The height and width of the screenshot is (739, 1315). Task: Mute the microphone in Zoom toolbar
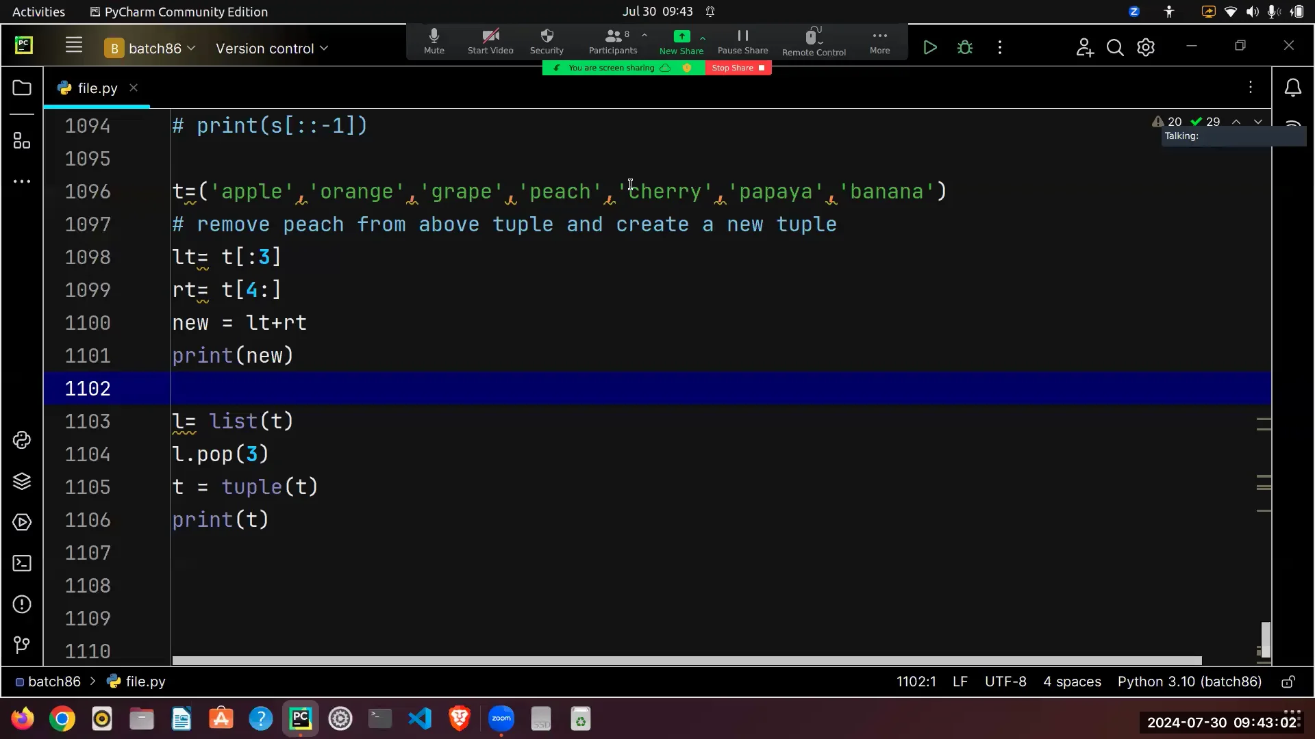tap(434, 40)
